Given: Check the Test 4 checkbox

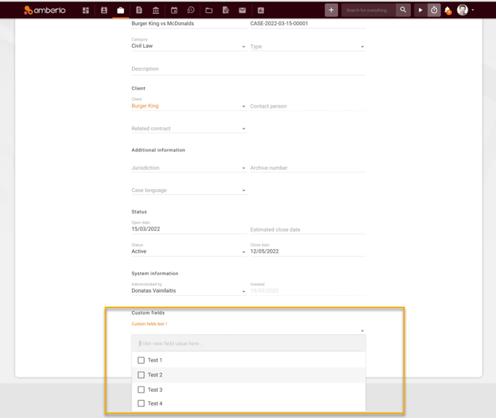Looking at the screenshot, I should [x=141, y=404].
